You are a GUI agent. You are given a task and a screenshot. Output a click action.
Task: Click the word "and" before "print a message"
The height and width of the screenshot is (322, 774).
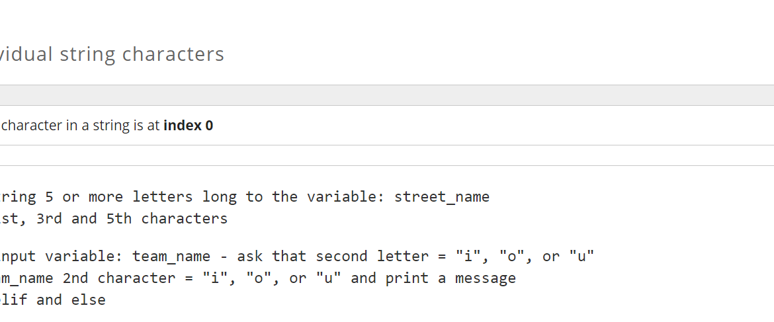click(363, 278)
